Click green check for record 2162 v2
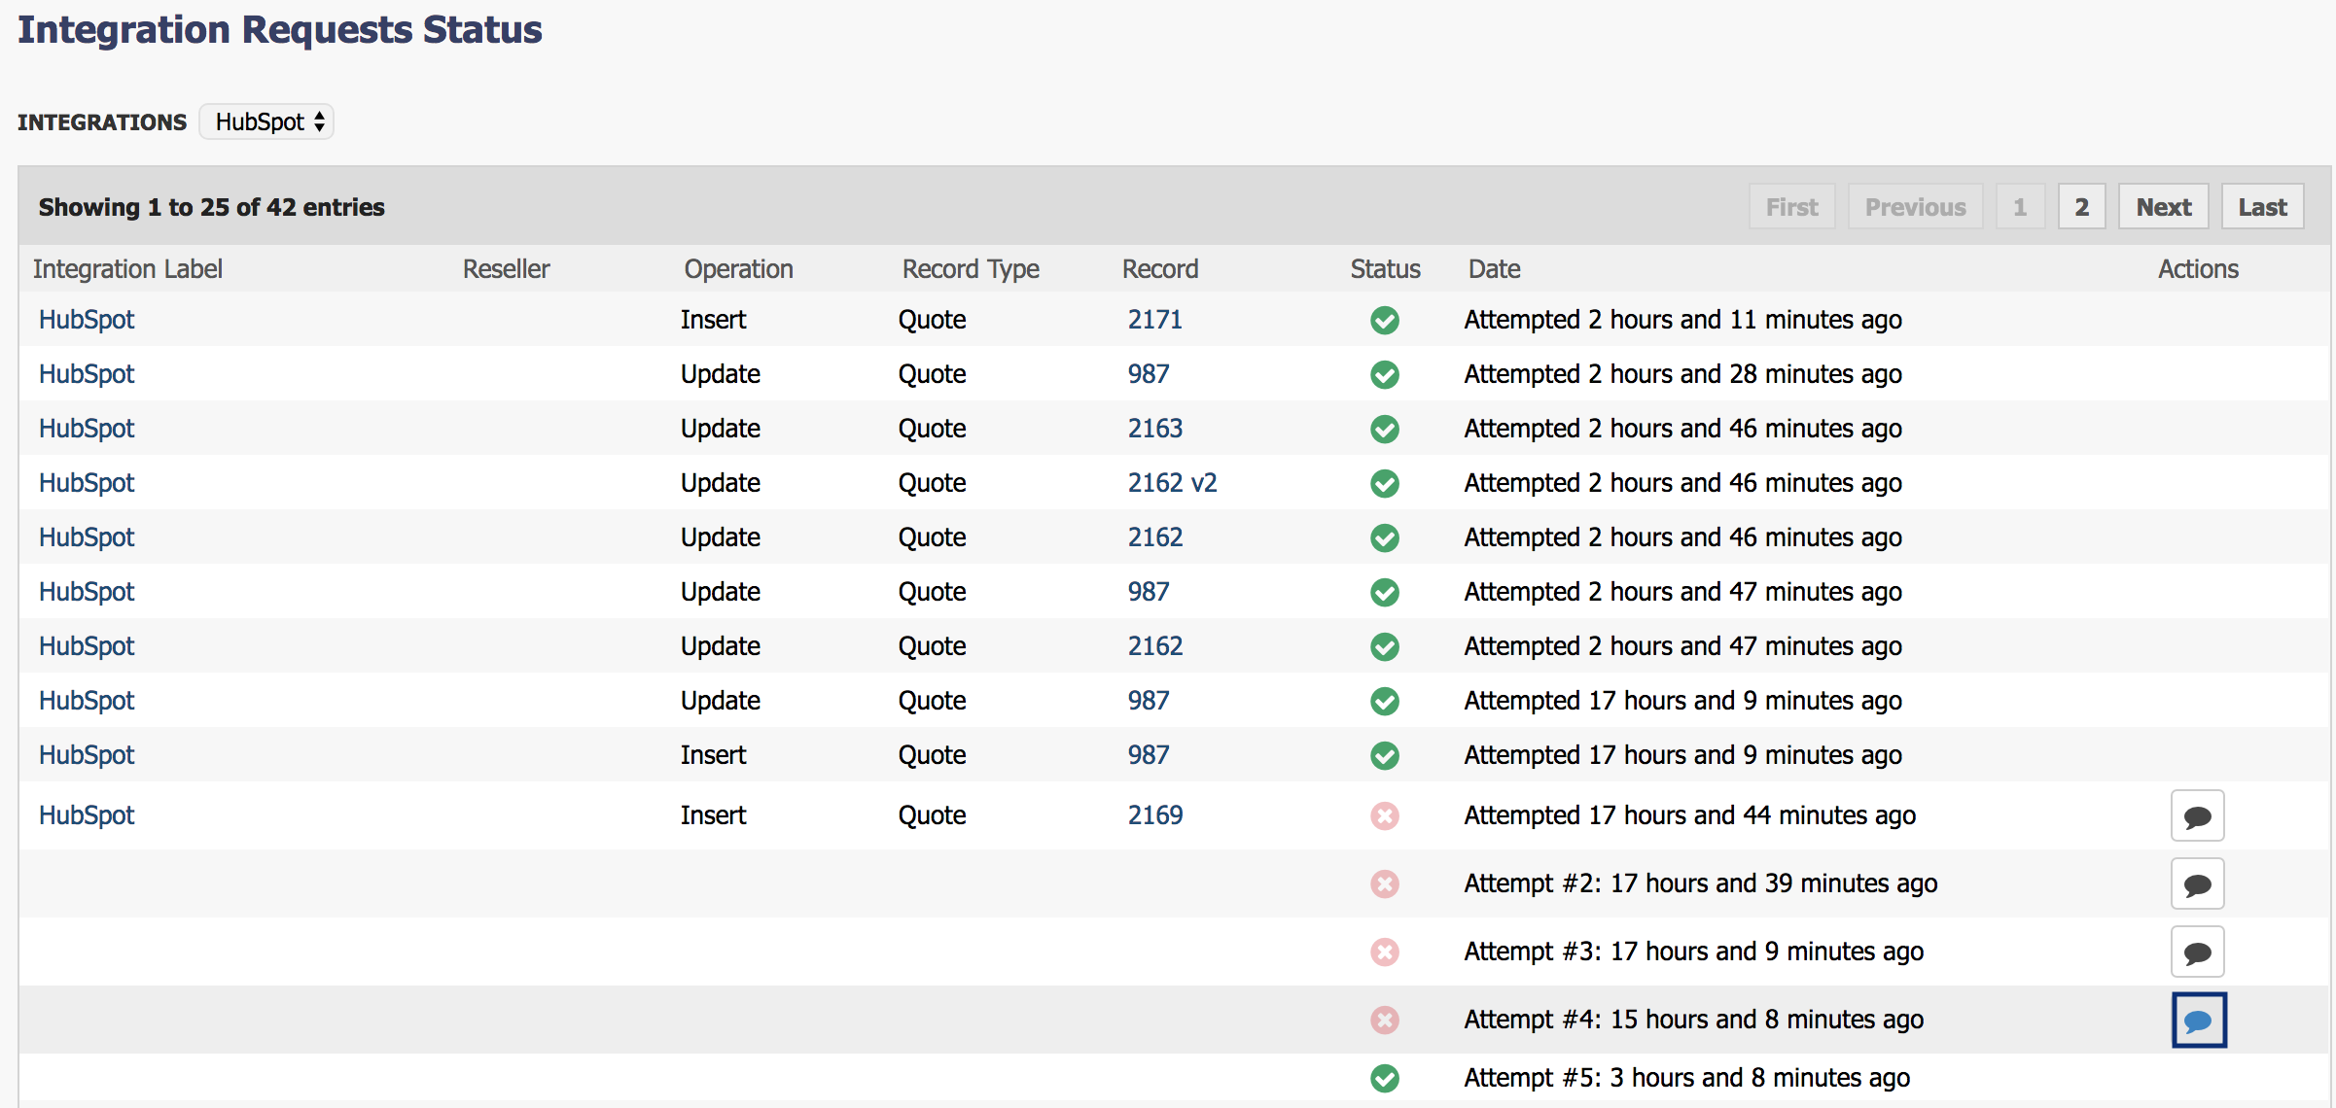This screenshot has height=1108, width=2336. (x=1385, y=483)
